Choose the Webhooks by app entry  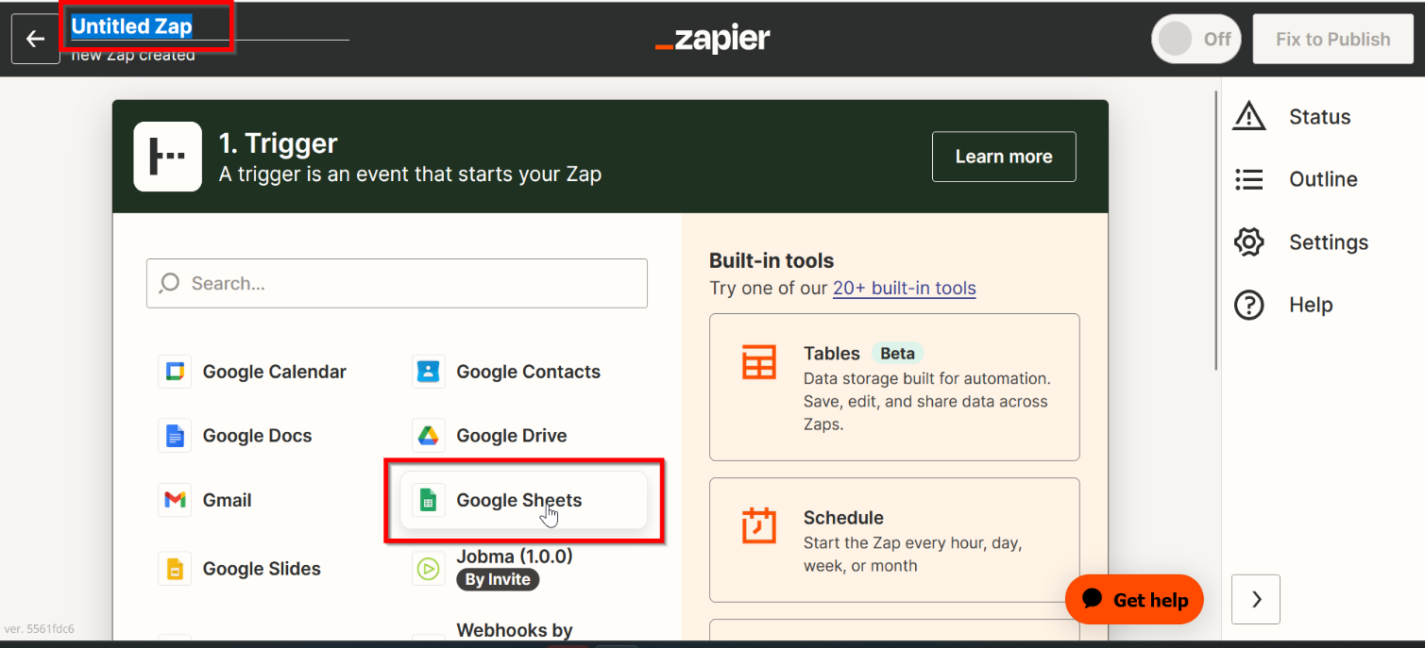click(x=515, y=630)
